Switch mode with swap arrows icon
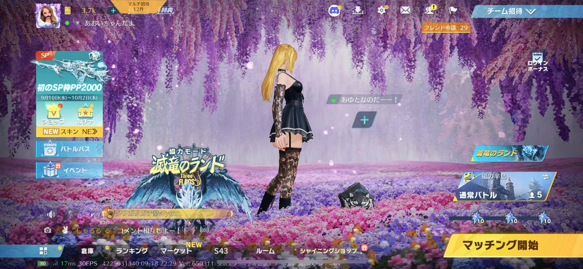Screen dimensions: 583x269 (x=545, y=178)
